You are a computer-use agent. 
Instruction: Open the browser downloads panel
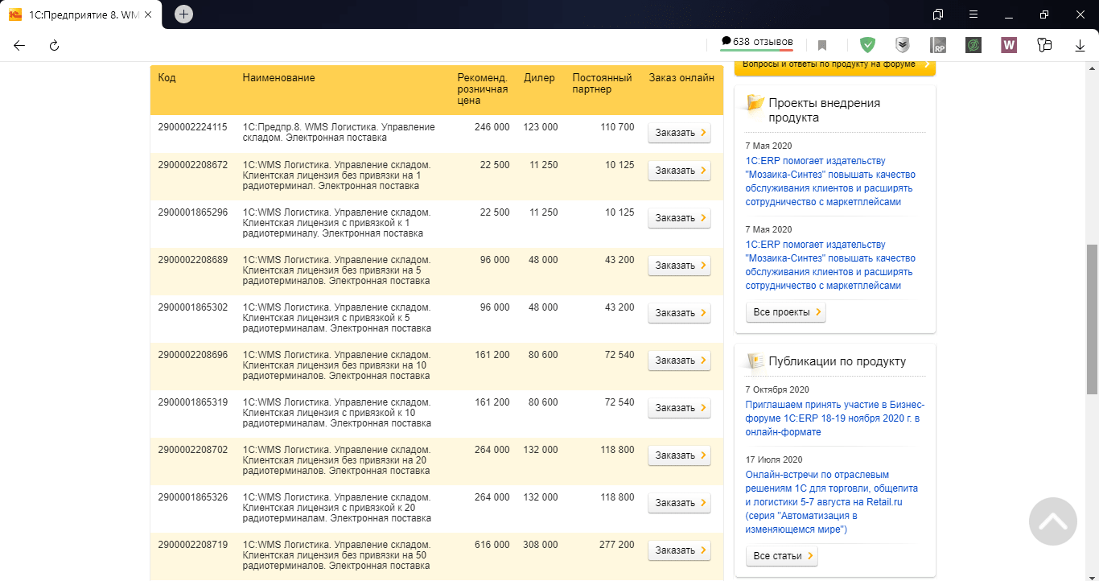coord(1080,46)
